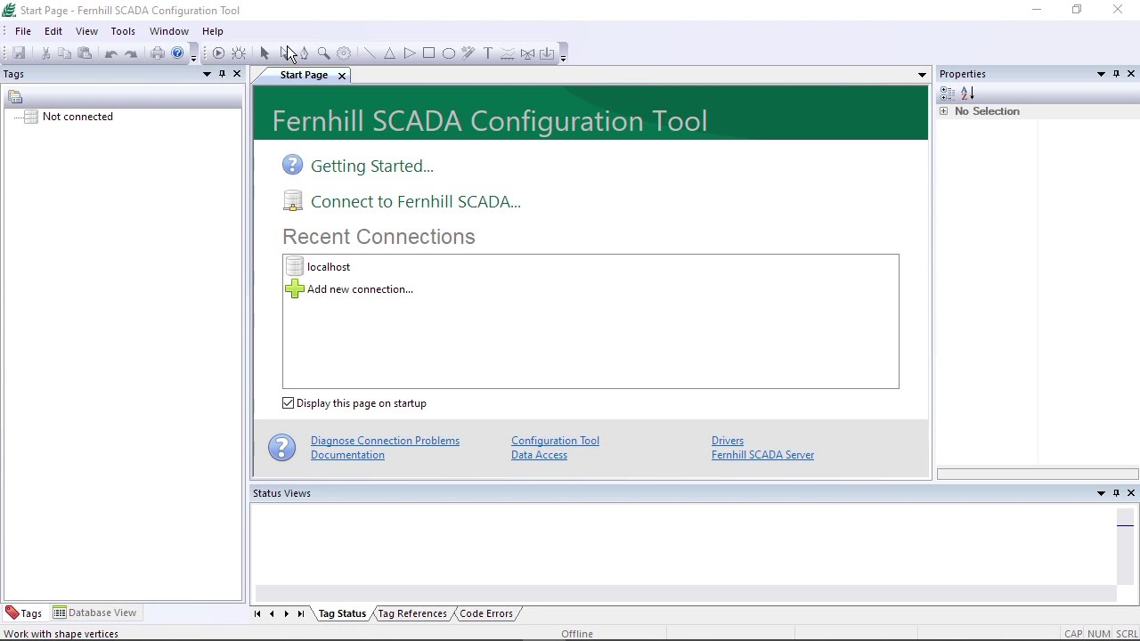Toggle auto-hide pin on Status Views panel

1116,493
